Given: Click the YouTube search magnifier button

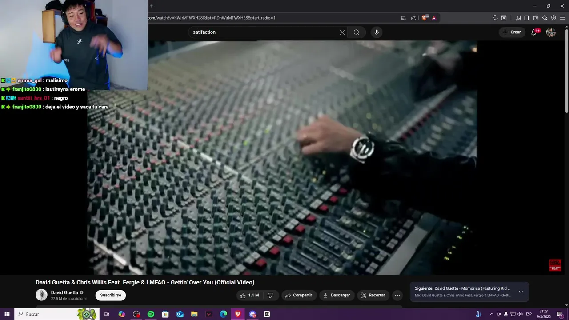Looking at the screenshot, I should (x=357, y=32).
